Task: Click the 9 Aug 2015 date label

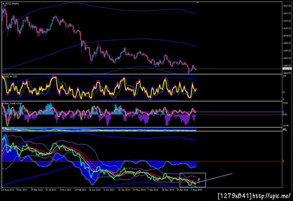Action: 196,190
